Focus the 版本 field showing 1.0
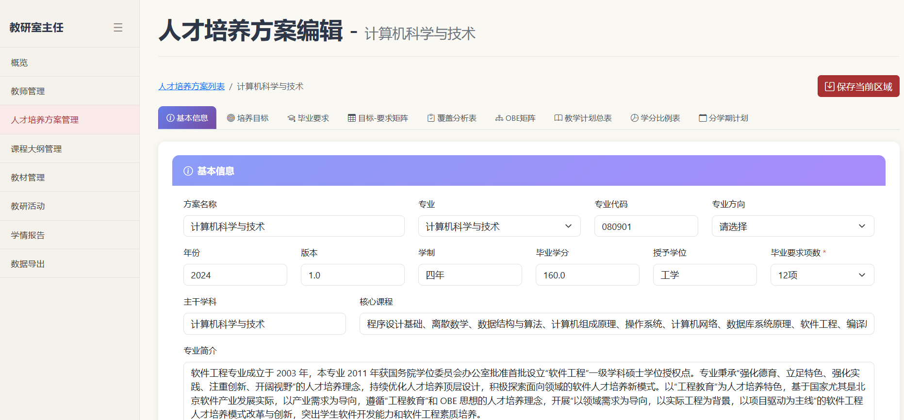 pyautogui.click(x=353, y=275)
